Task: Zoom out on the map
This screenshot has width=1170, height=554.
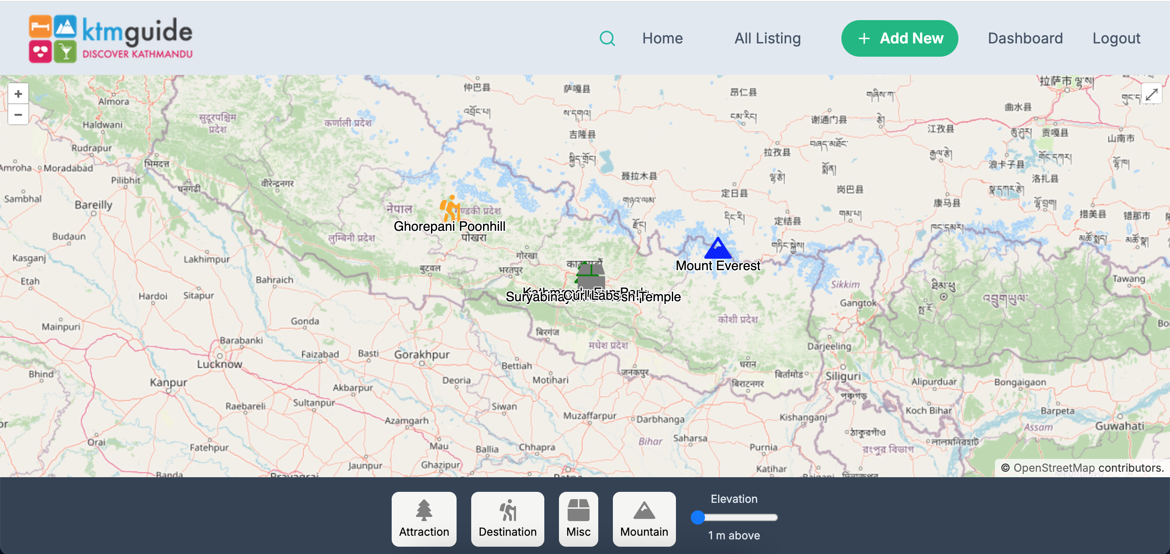Action: (x=18, y=114)
